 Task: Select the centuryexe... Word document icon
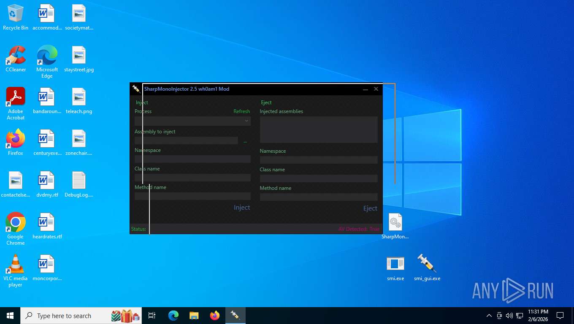47,143
